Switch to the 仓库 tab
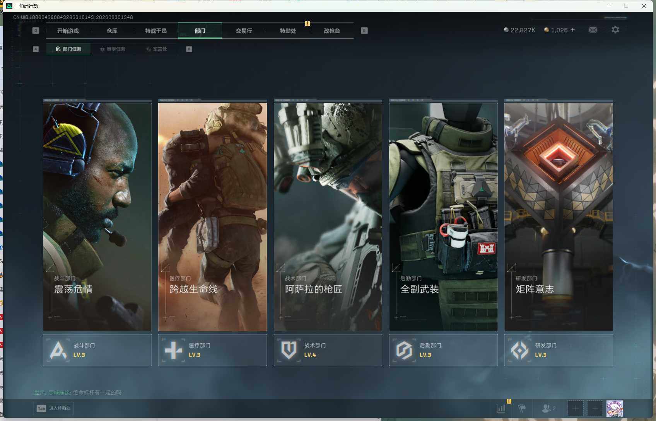 tap(112, 31)
